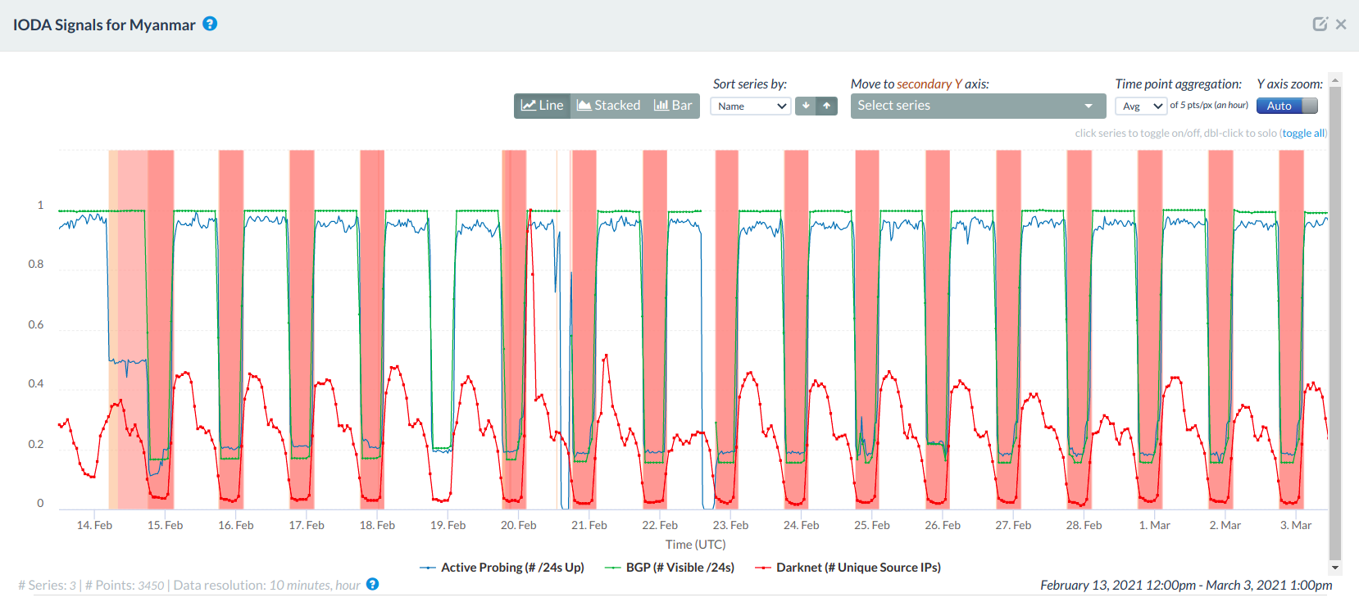The width and height of the screenshot is (1359, 602).
Task: Open the Avg aggregation dropdown
Action: (x=1140, y=106)
